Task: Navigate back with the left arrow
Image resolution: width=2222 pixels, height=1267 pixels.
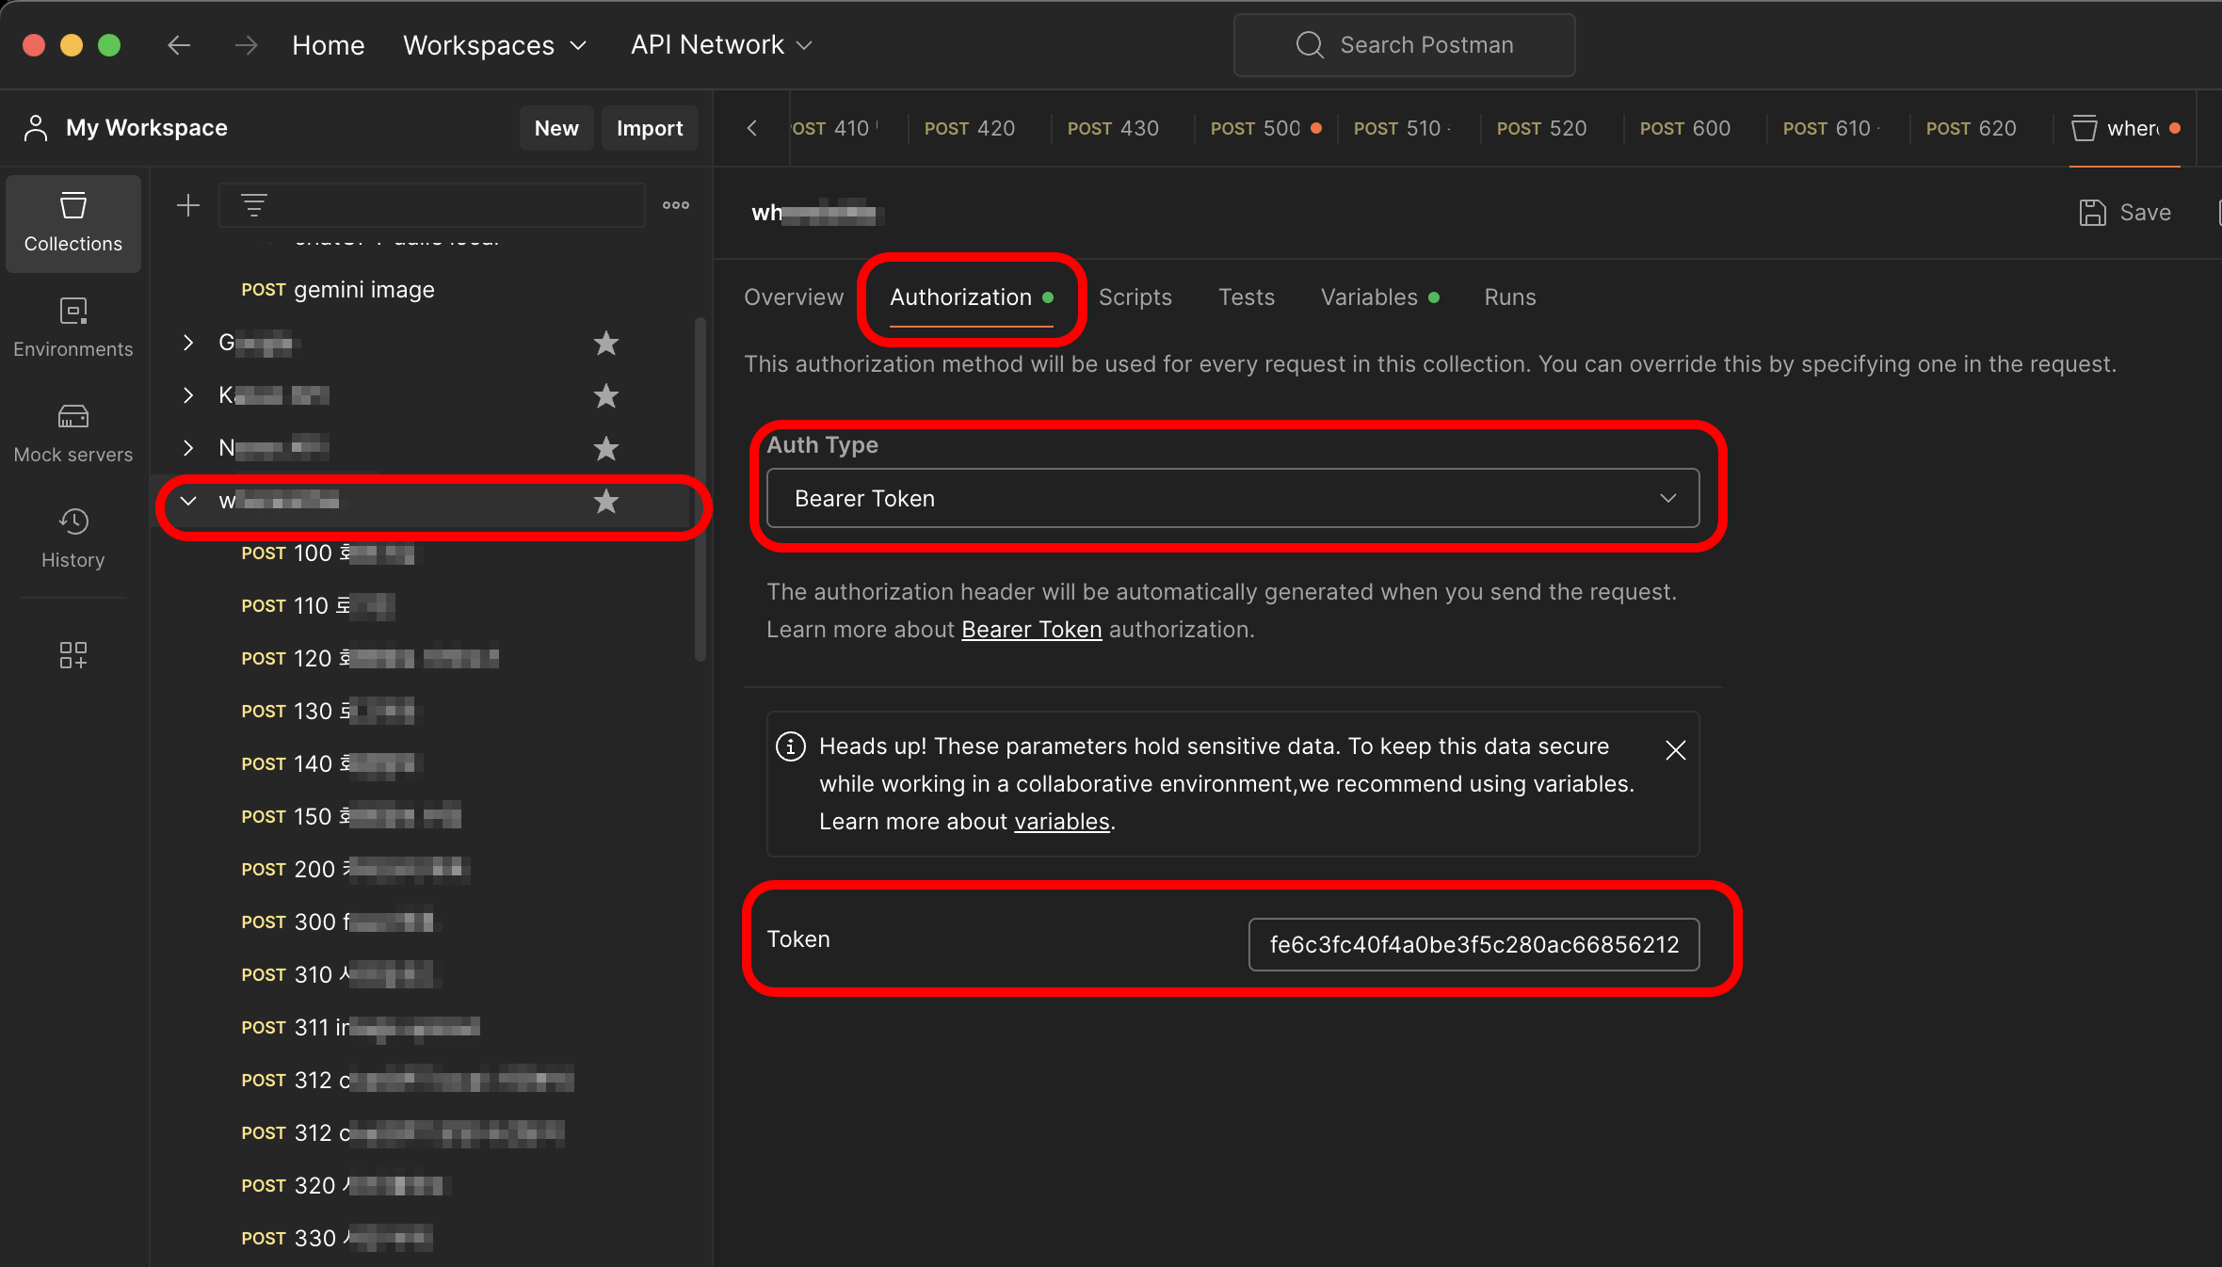Action: pos(179,45)
